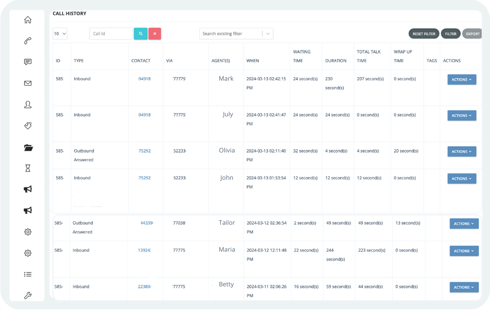Open Actions menu for Mark's inbound call
The height and width of the screenshot is (310, 490).
(x=461, y=79)
